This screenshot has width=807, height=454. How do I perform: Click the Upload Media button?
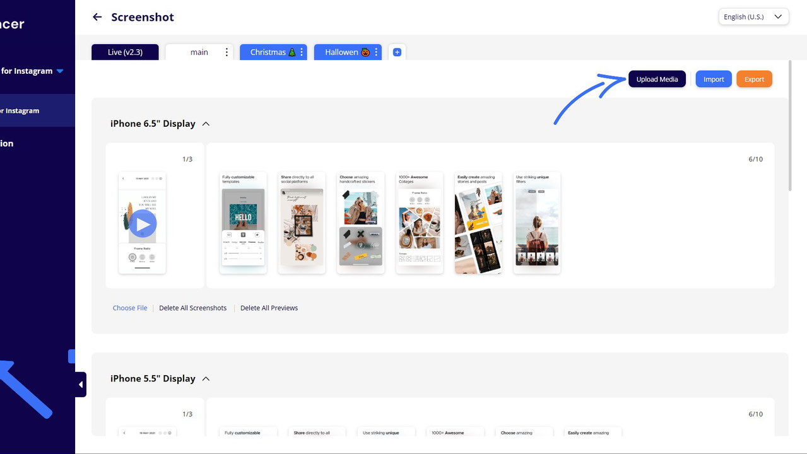(x=657, y=79)
